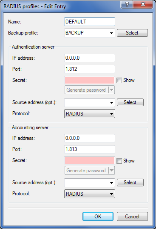This screenshot has width=156, height=229.
Task: Enable Show for authentication server secret
Action: (119, 80)
